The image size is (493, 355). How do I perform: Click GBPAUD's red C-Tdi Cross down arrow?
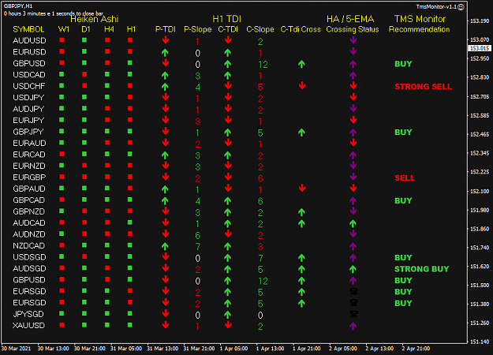[x=302, y=188]
